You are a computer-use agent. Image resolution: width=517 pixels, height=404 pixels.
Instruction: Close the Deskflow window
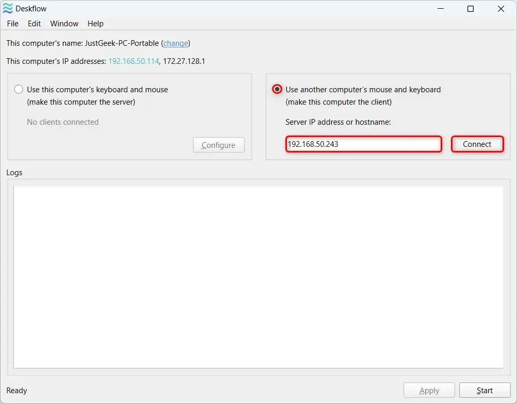pyautogui.click(x=501, y=9)
